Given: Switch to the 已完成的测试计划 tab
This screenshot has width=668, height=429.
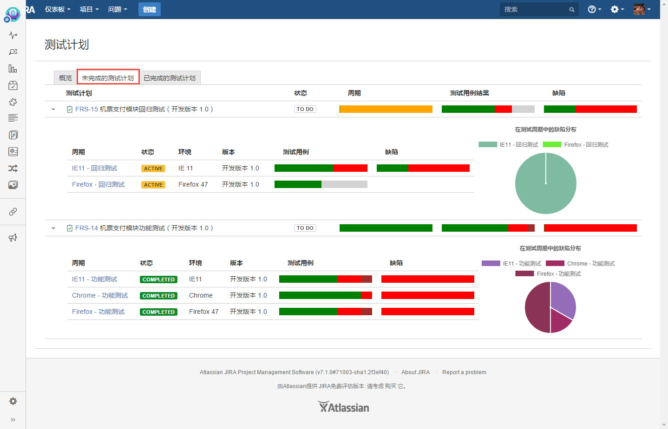Looking at the screenshot, I should [170, 78].
